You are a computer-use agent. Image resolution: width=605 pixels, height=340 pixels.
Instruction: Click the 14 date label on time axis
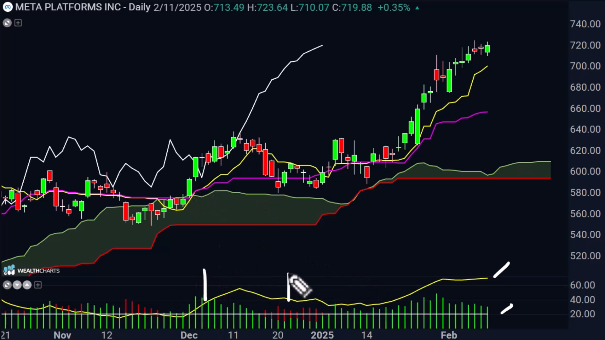coord(367,335)
